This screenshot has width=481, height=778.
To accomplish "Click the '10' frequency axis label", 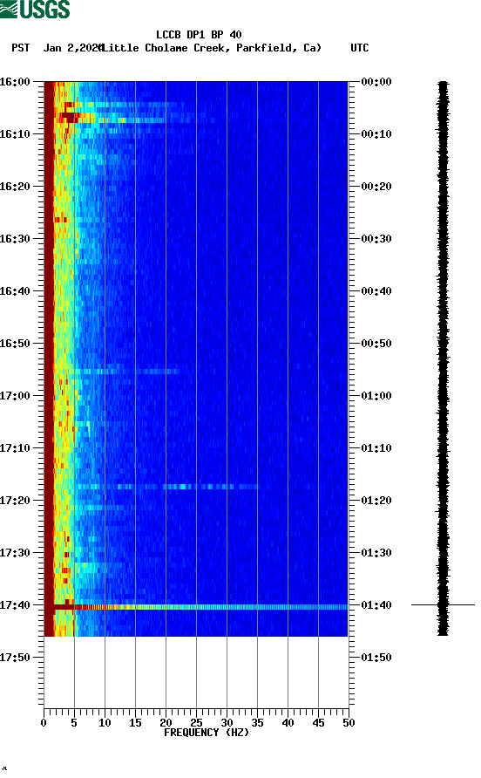I will (x=105, y=723).
